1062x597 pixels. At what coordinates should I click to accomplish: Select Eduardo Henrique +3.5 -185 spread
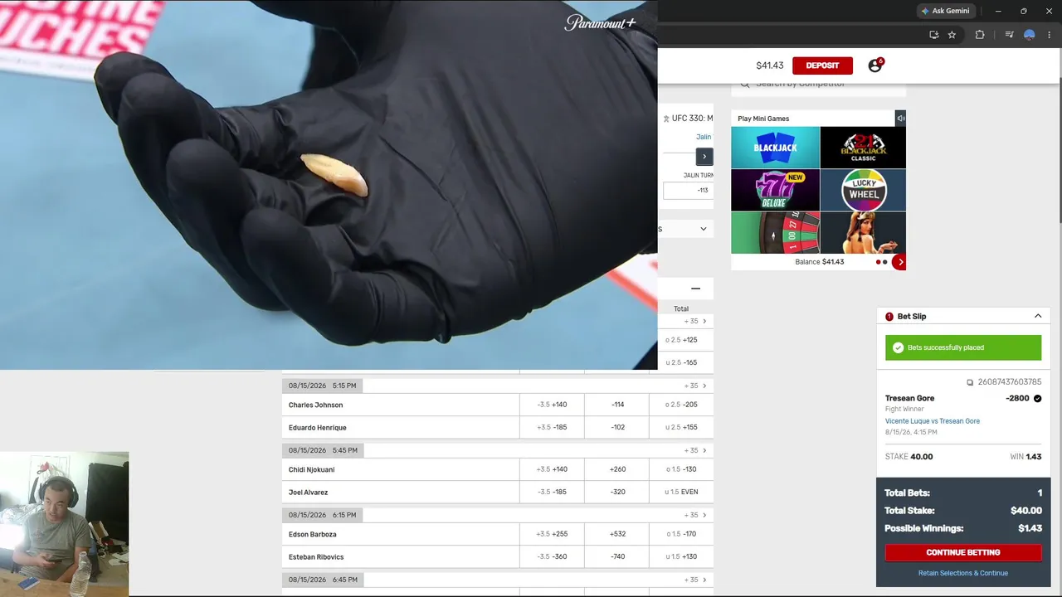pos(552,427)
